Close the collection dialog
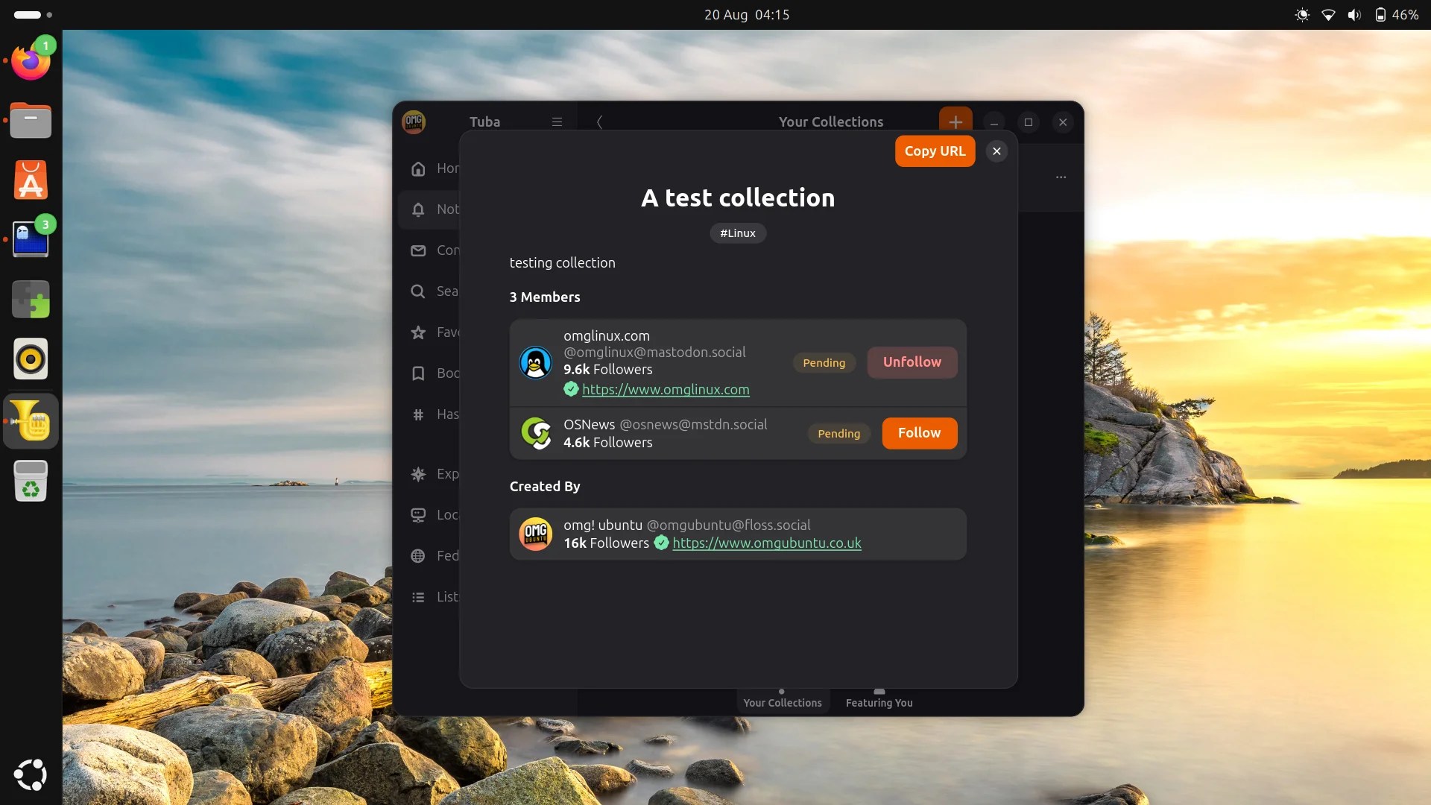 [x=996, y=151]
